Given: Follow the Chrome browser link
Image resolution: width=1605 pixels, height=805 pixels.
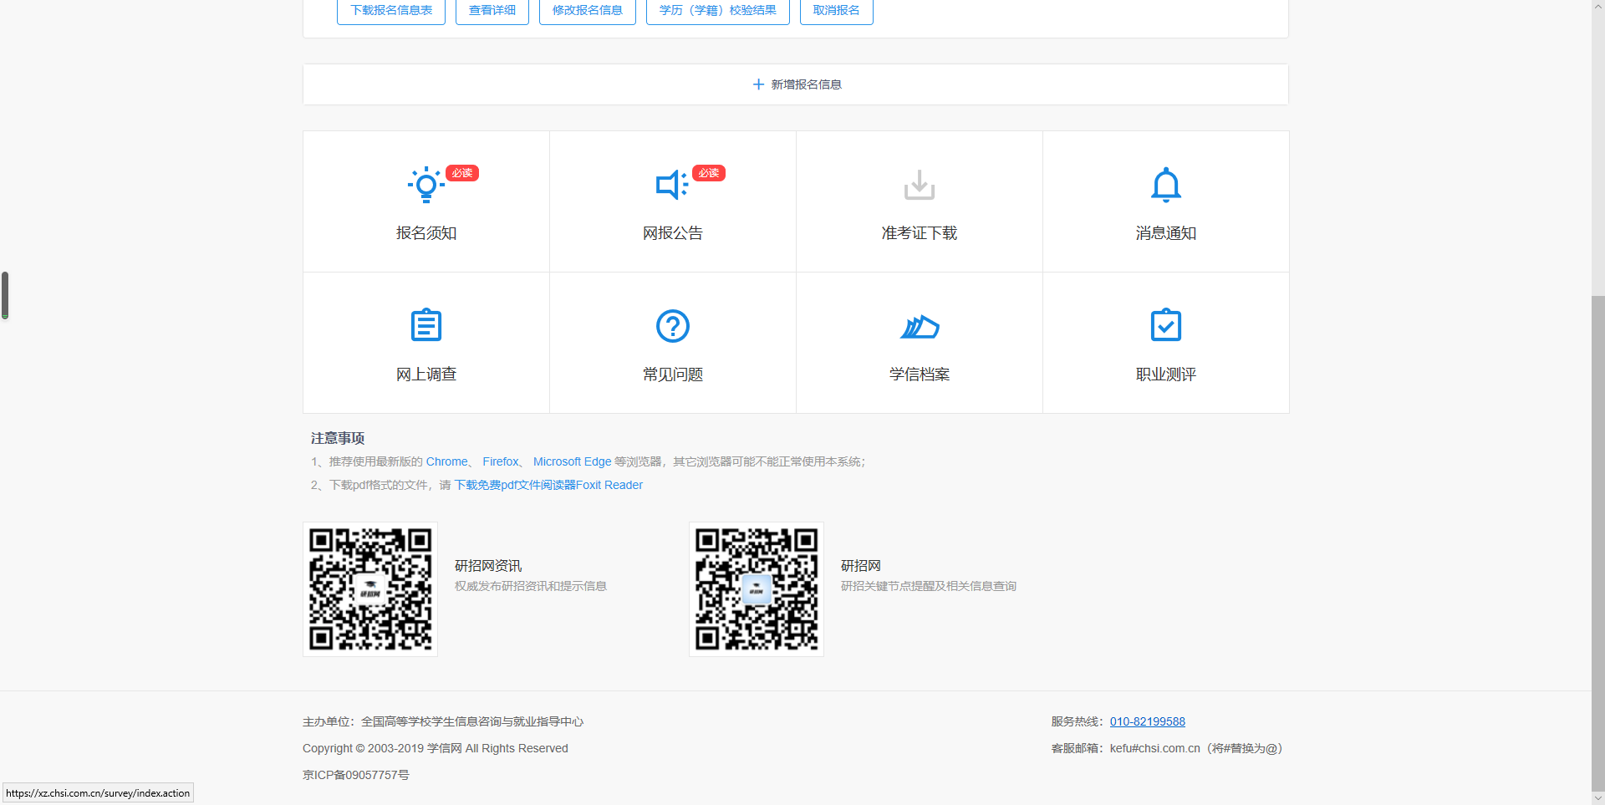Looking at the screenshot, I should pyautogui.click(x=446, y=461).
